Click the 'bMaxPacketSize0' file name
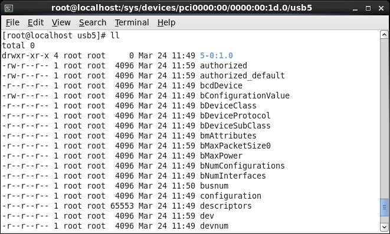This screenshot has width=390, height=234. [x=235, y=146]
